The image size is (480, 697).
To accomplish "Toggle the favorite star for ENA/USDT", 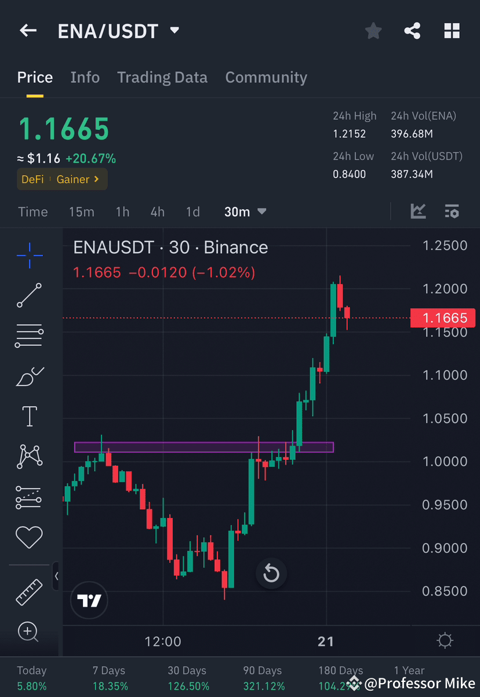I will tap(373, 31).
